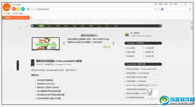Click the go arrow beside the address bar

click(159, 9)
